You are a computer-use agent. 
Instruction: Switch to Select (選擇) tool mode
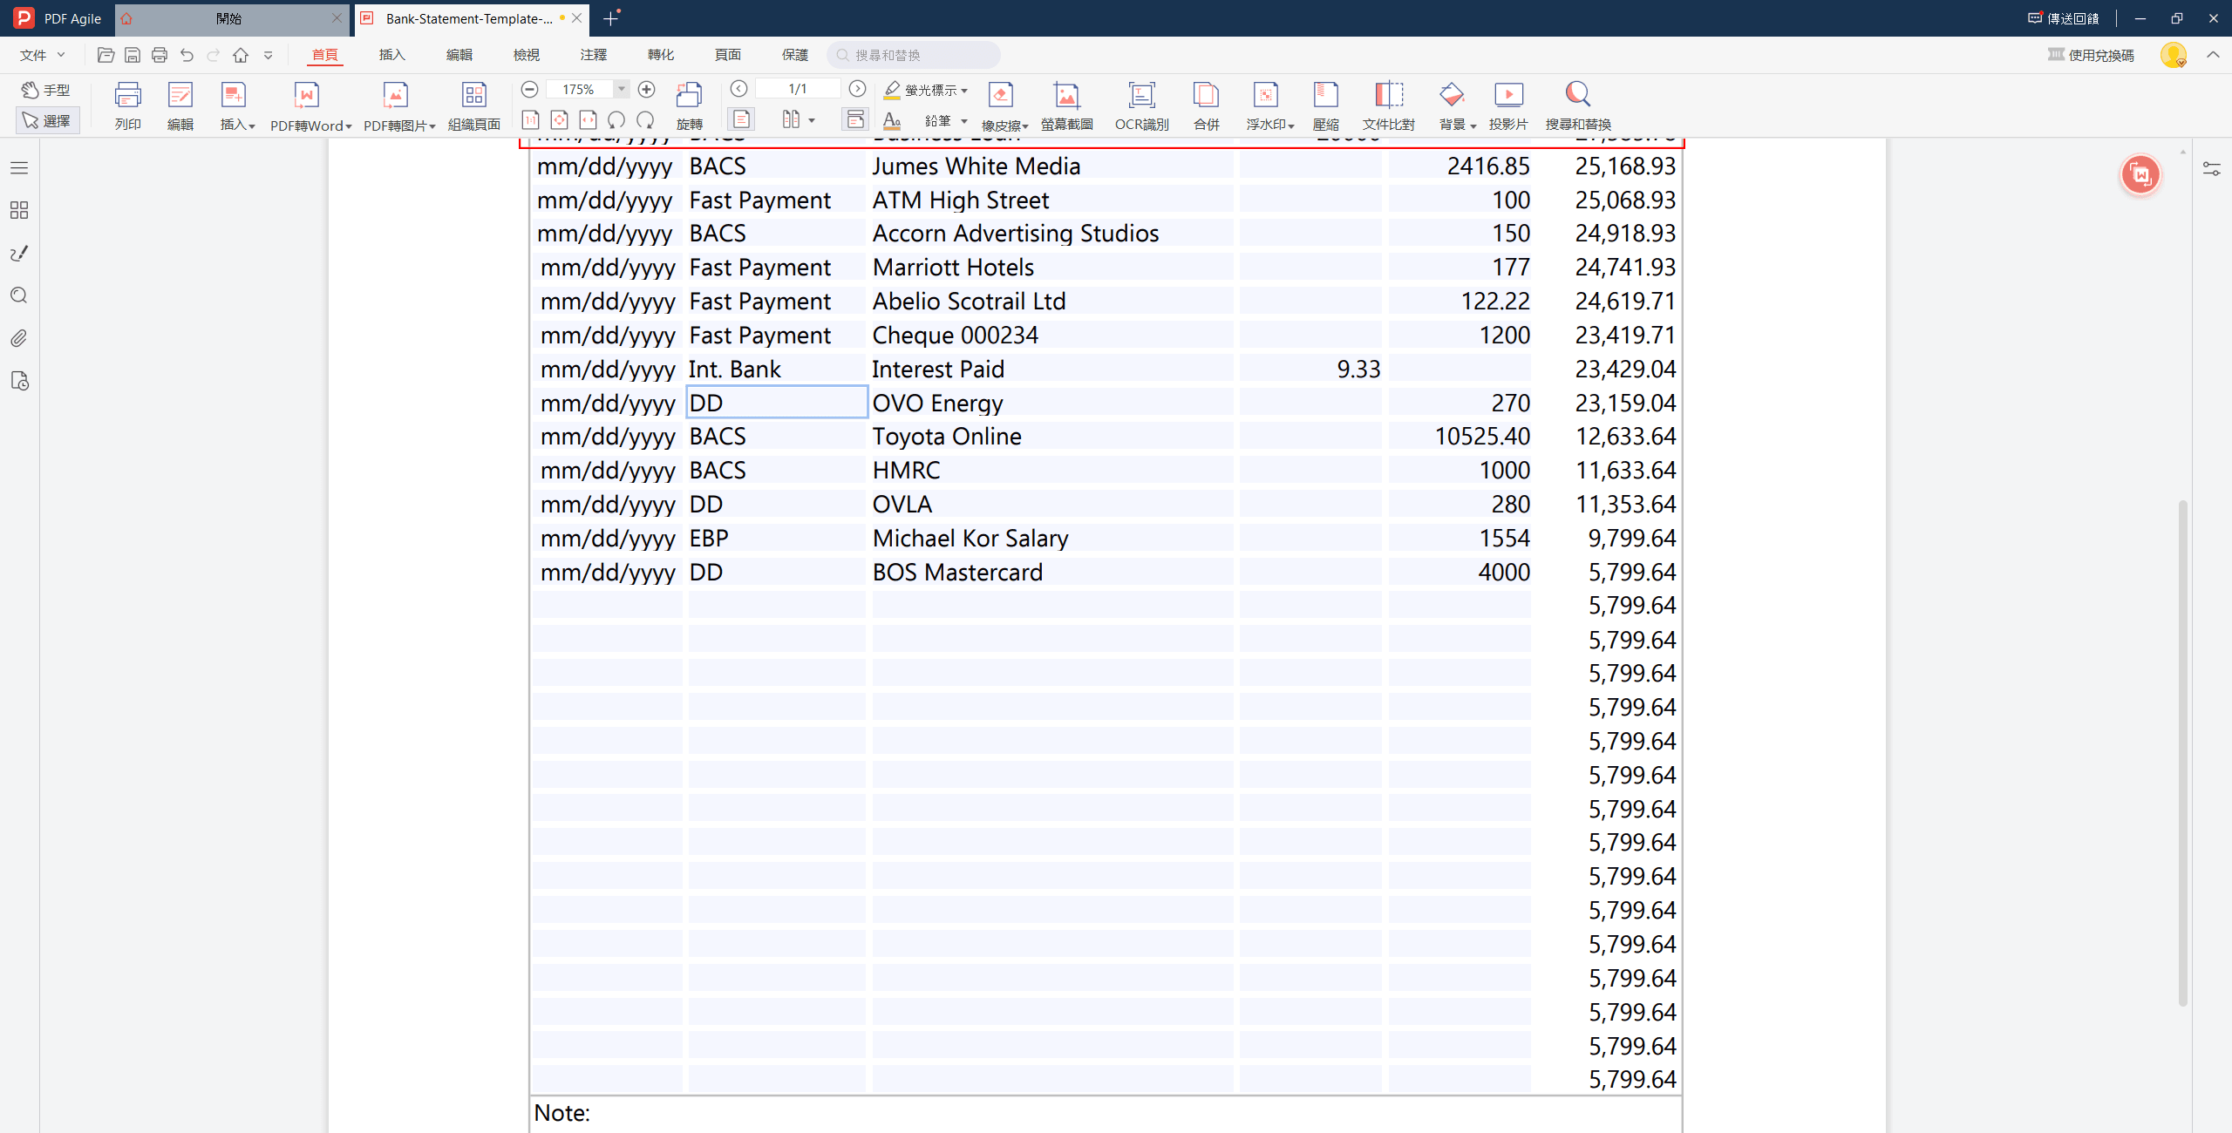point(47,120)
